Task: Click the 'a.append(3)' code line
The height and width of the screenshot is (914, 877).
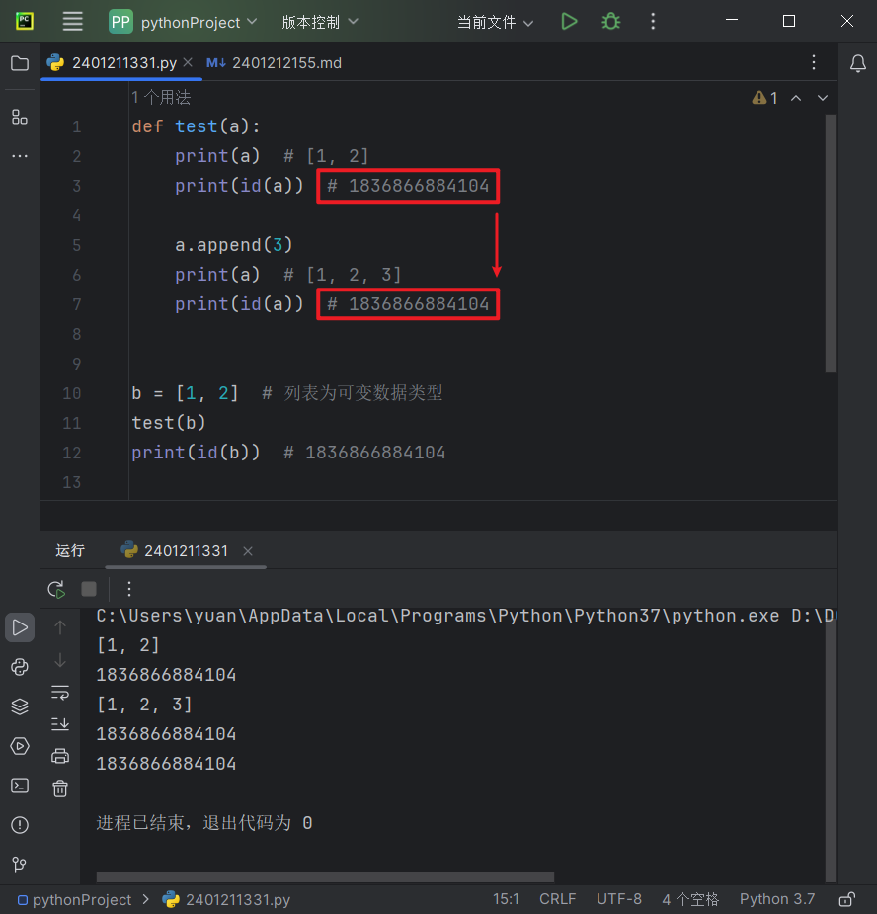Action: 234,245
